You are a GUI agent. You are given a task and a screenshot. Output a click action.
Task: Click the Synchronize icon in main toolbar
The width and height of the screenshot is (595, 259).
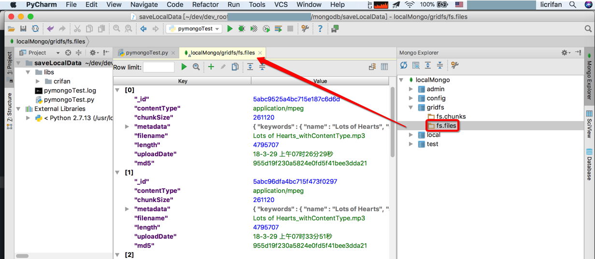pyautogui.click(x=35, y=29)
